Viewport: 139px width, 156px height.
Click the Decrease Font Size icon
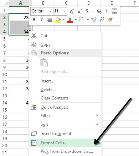(x=80, y=11)
